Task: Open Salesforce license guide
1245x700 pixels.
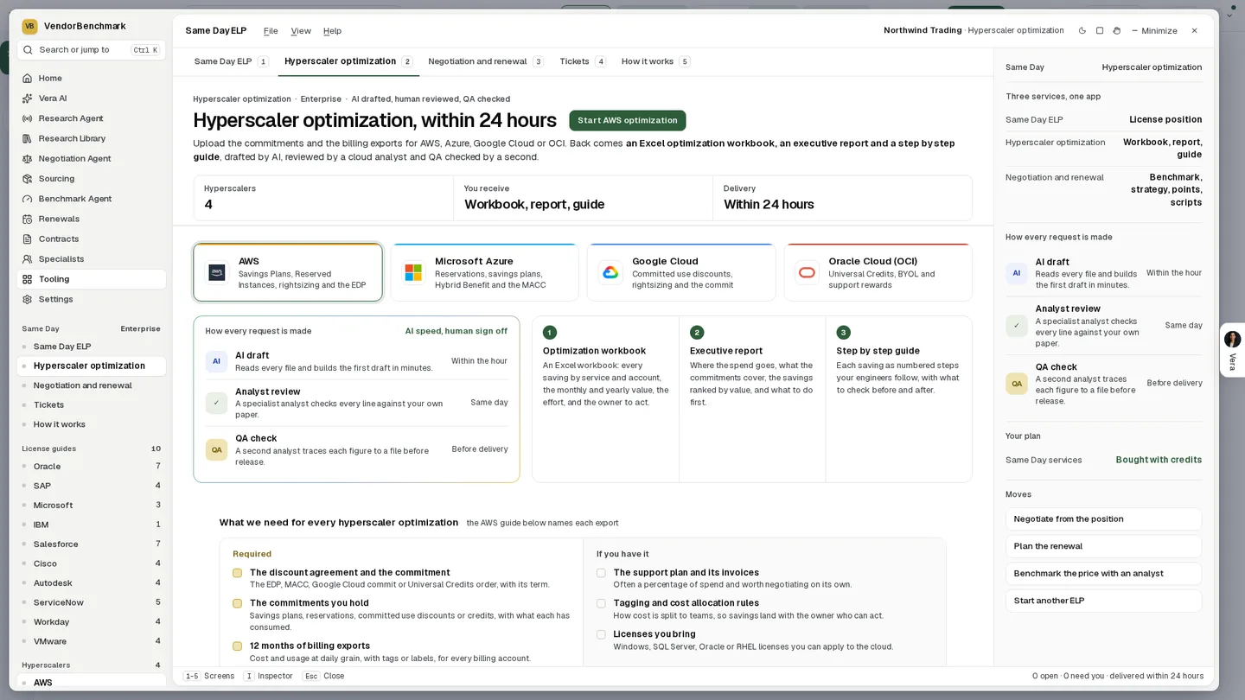Action: [91, 544]
